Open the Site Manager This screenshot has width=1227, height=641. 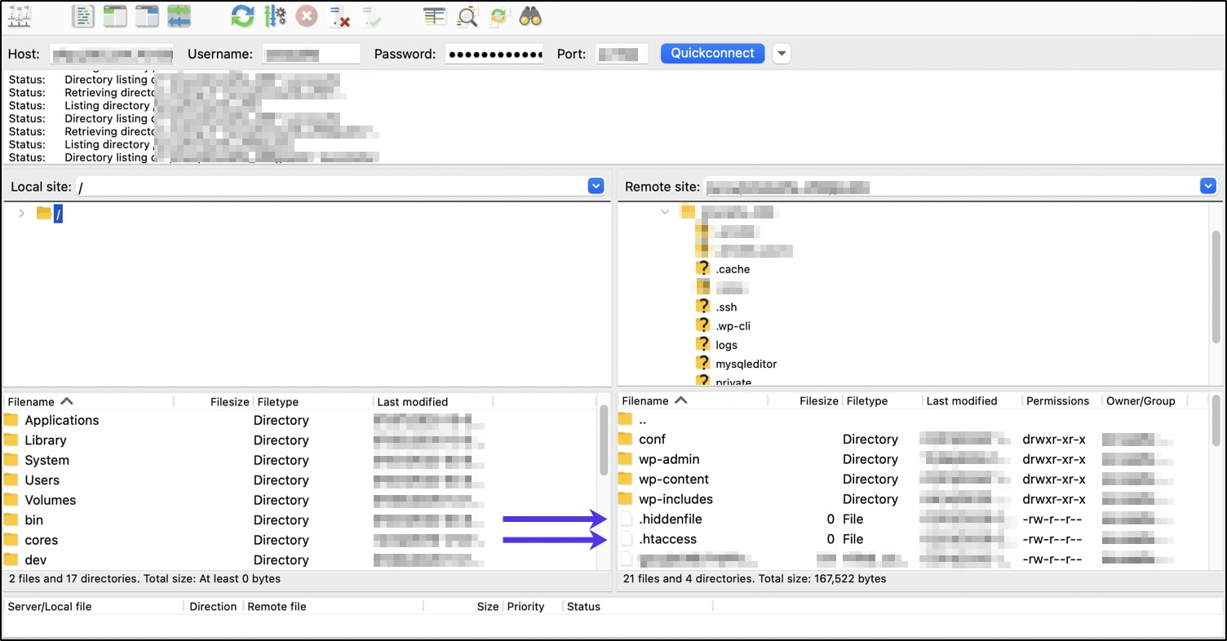[18, 15]
